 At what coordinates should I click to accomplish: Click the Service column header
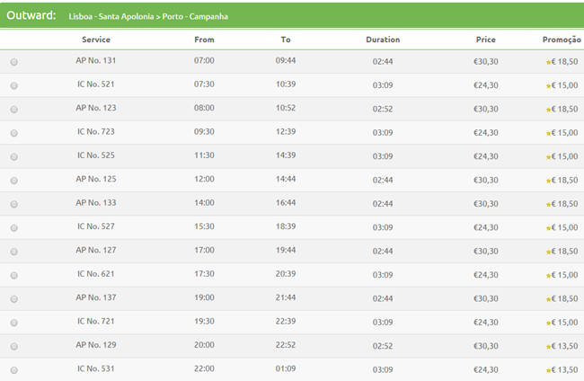(96, 40)
